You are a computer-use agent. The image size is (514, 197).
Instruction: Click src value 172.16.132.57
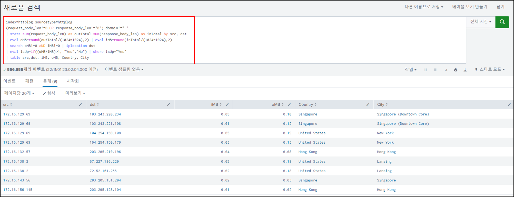17,152
